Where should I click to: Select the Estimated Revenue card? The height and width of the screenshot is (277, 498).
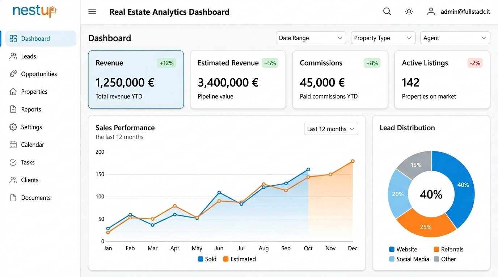click(x=238, y=80)
